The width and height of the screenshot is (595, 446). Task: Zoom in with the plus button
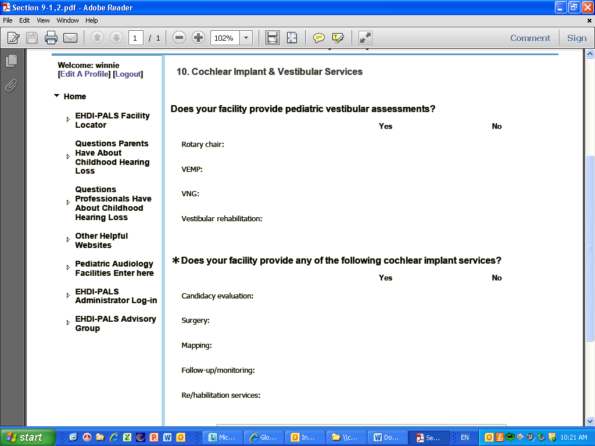pos(199,38)
